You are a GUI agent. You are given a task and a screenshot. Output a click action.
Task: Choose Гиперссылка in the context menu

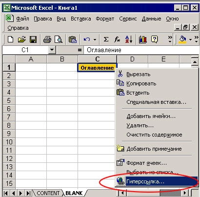(157, 181)
